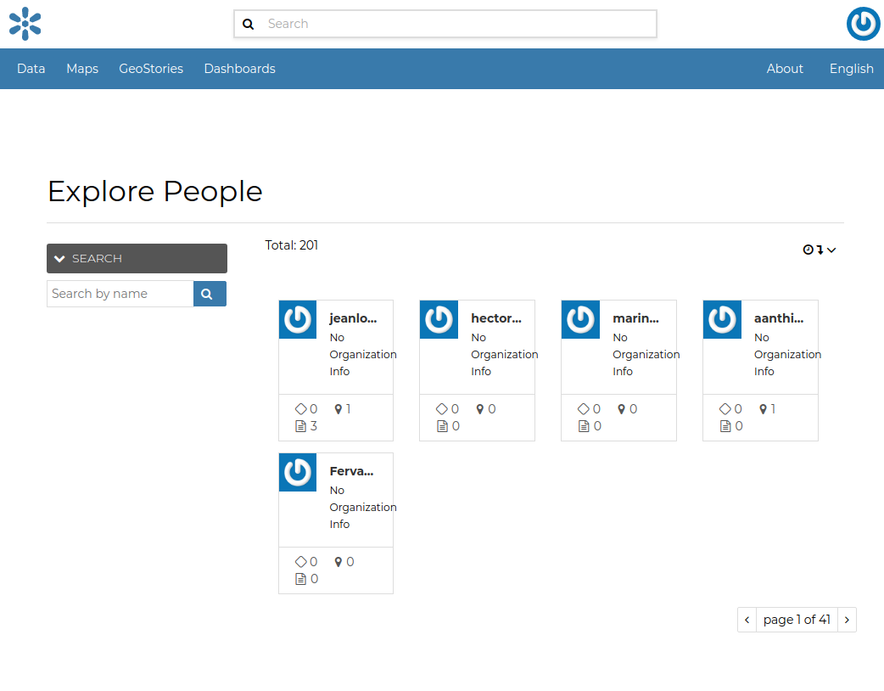The height and width of the screenshot is (691, 884).
Task: Open the Dashboards navigation item
Action: (x=239, y=68)
